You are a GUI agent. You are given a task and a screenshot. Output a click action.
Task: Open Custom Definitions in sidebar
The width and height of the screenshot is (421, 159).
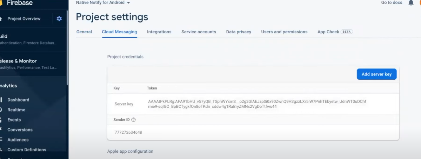pyautogui.click(x=27, y=150)
